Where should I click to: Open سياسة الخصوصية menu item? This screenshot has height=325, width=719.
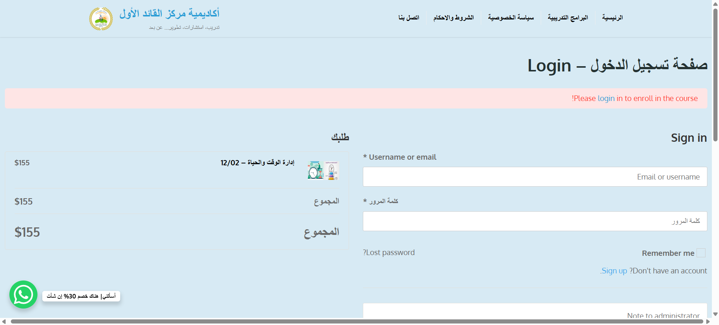[x=511, y=18]
